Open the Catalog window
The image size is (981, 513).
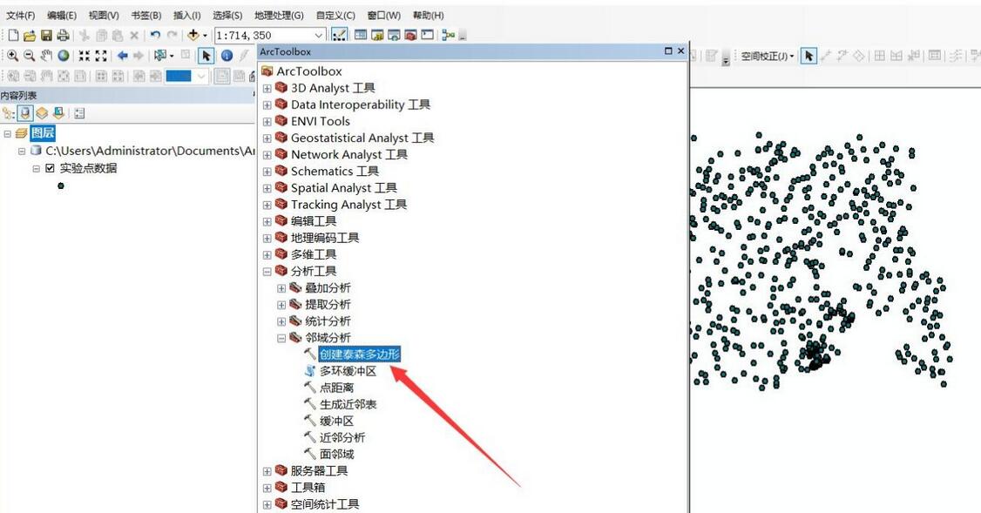tap(377, 36)
